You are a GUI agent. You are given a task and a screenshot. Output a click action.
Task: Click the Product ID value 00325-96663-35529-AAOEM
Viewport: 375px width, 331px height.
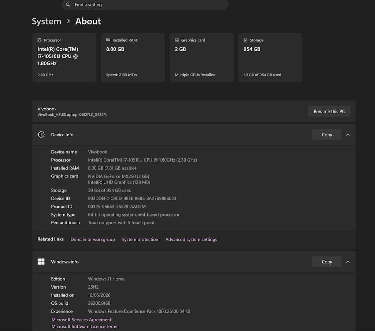tap(117, 207)
